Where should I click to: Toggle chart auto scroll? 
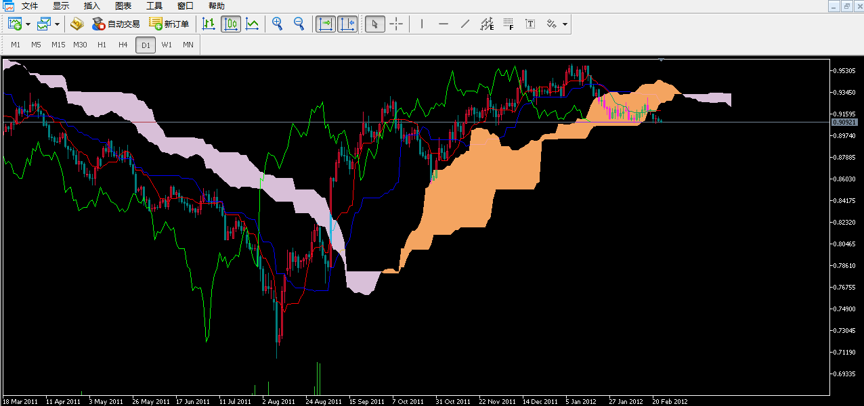325,24
